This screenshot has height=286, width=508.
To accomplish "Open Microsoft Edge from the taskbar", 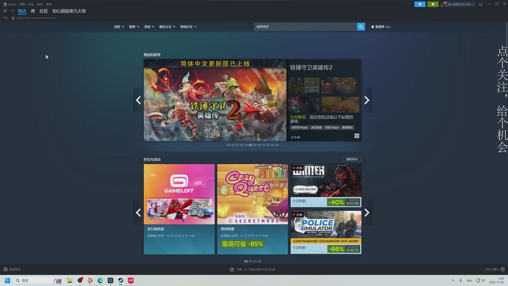I will click(x=100, y=280).
